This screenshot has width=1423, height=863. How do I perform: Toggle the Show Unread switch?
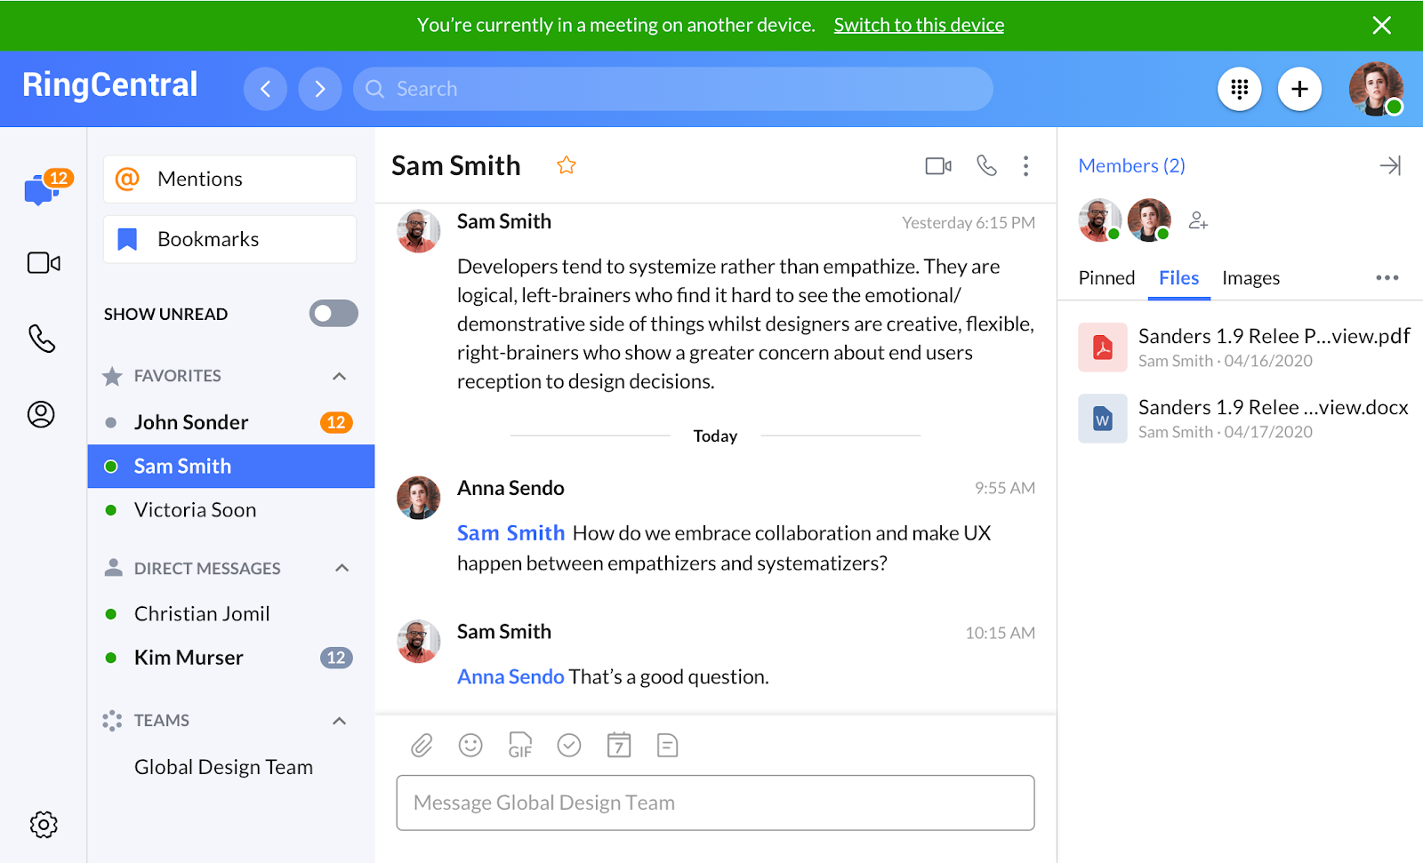pos(334,314)
